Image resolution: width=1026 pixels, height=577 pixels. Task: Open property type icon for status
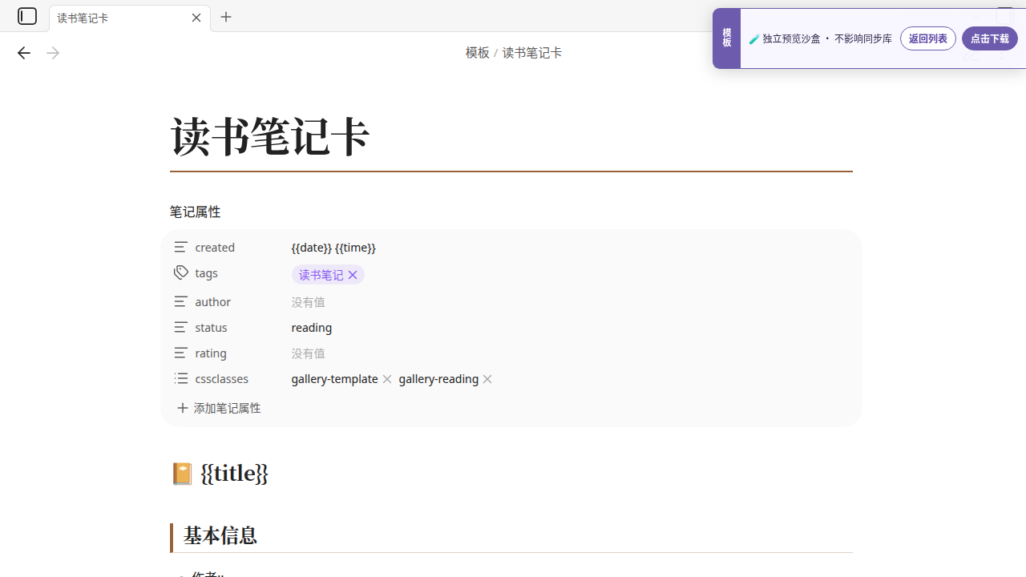point(181,327)
